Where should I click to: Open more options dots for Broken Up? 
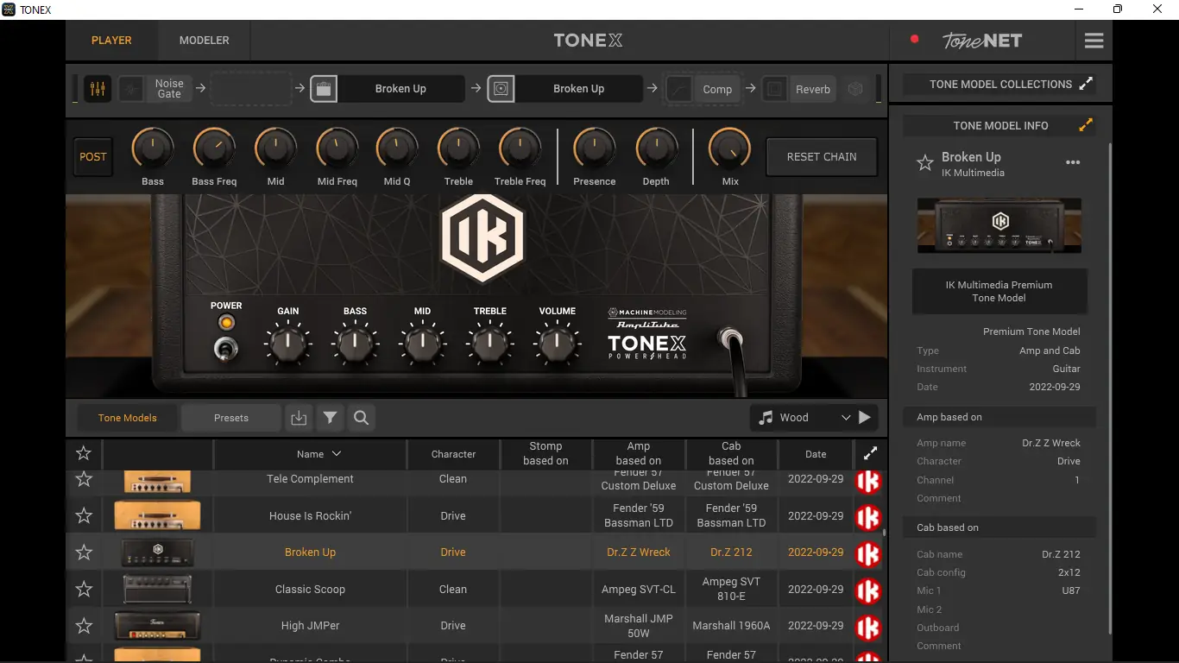1073,162
